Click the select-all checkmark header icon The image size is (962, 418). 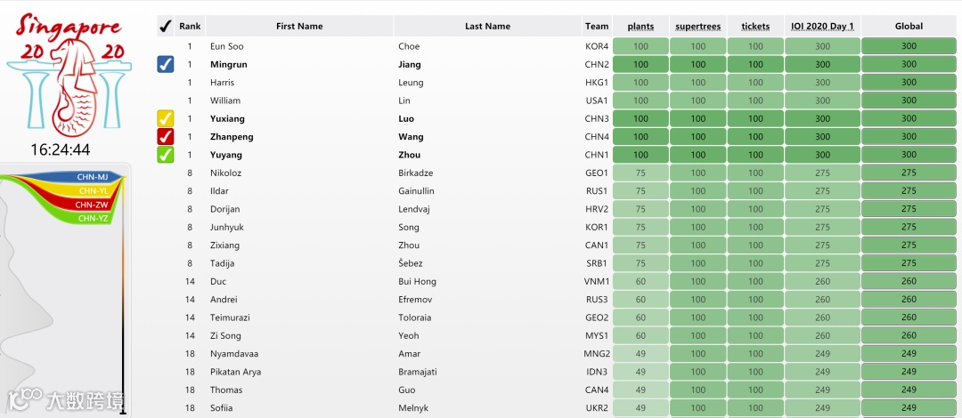(165, 27)
